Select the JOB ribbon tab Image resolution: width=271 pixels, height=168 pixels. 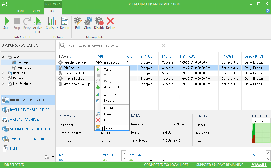tap(53, 11)
